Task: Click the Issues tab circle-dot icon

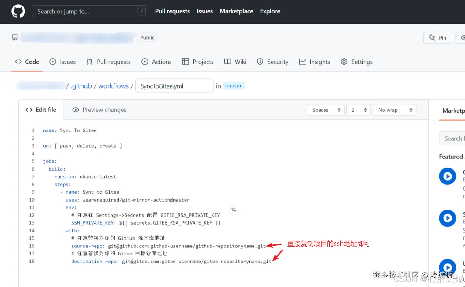Action: point(53,62)
